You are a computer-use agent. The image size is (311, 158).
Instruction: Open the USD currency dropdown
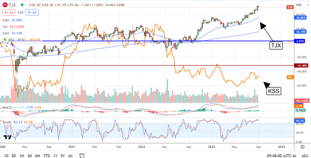click(x=300, y=5)
